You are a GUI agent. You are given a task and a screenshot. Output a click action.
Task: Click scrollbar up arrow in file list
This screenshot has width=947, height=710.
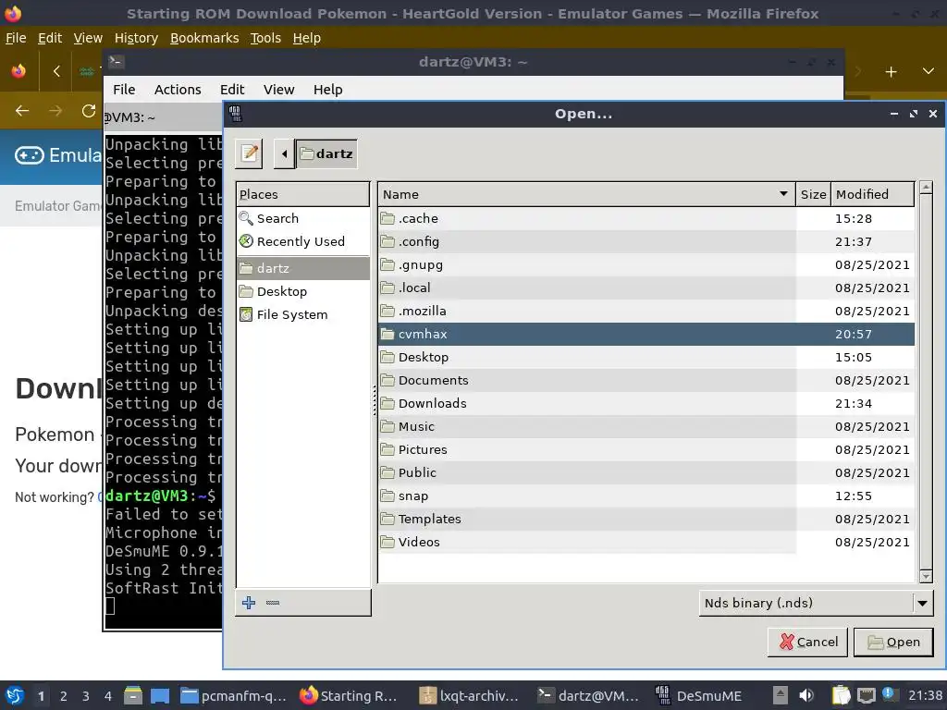(925, 187)
